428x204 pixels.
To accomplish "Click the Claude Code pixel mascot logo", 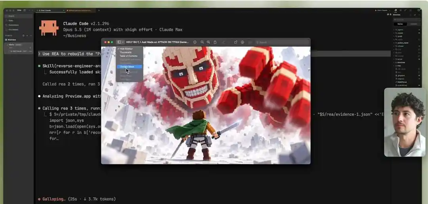I will point(49,28).
